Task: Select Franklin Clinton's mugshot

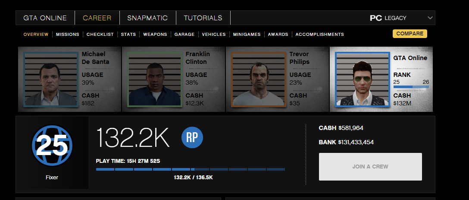Action: (x=155, y=79)
